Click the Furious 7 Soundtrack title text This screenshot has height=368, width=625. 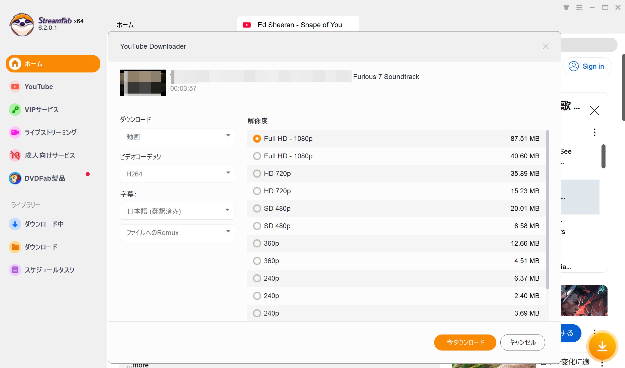[386, 77]
